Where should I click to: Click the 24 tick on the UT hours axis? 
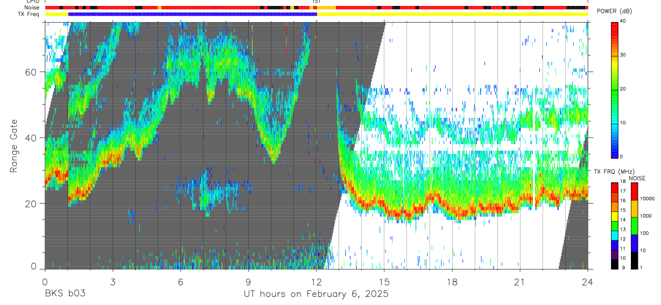(588, 281)
